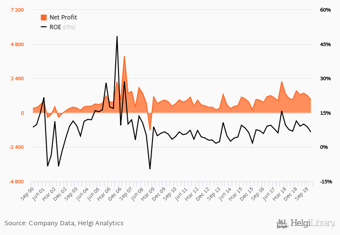Click the Source: Company Data, Helgi Analytics text
Image resolution: width=340 pixels, height=235 pixels.
coord(64,223)
